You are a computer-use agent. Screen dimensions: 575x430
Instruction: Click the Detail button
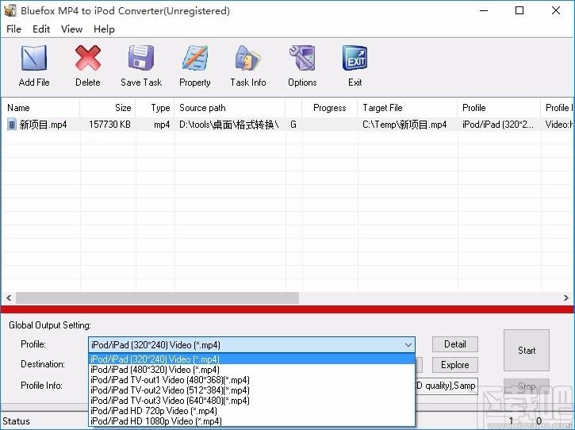point(454,344)
